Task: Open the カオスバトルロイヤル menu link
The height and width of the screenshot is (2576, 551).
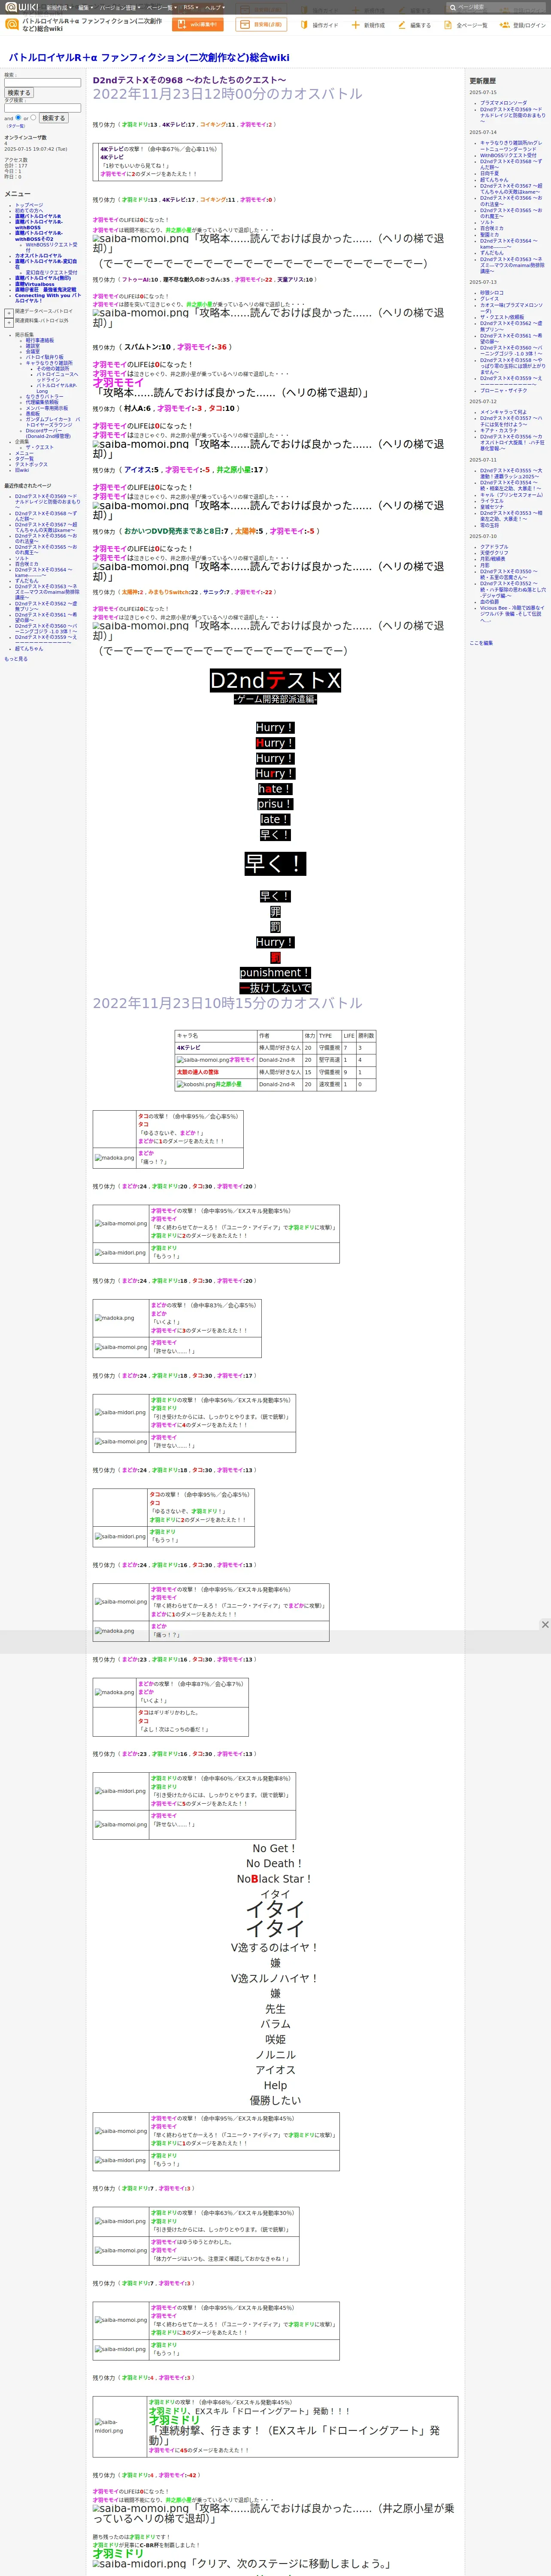Action: (x=38, y=256)
